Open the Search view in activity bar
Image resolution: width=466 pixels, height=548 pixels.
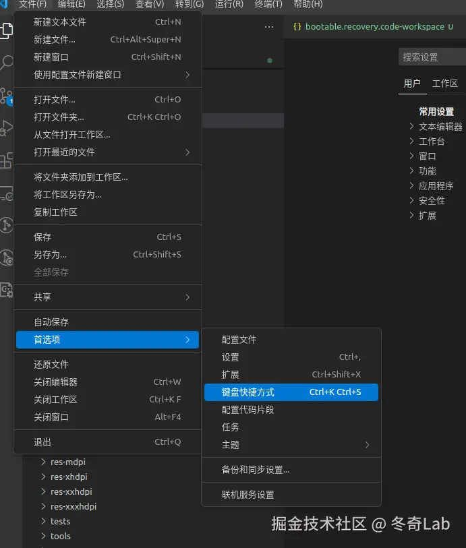tap(6, 63)
